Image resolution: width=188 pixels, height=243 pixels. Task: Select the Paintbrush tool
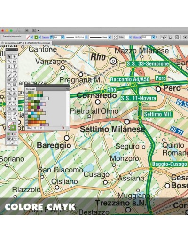click(x=9, y=75)
